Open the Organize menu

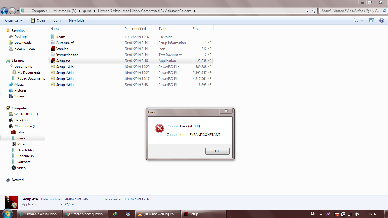coord(14,20)
